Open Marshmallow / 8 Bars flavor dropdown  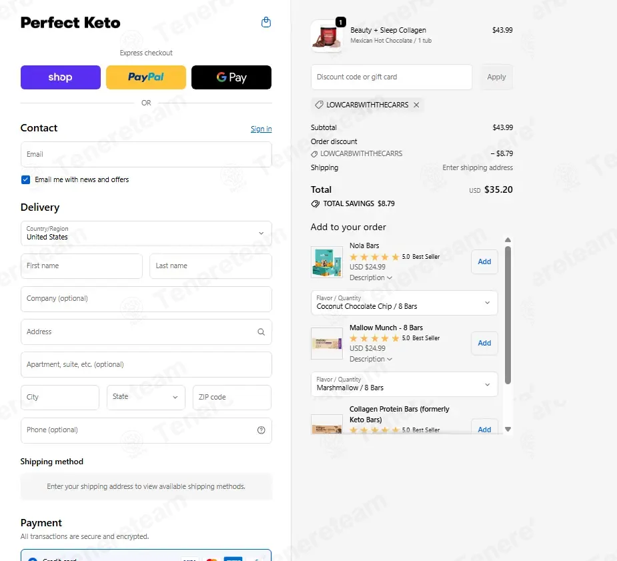pyautogui.click(x=404, y=384)
